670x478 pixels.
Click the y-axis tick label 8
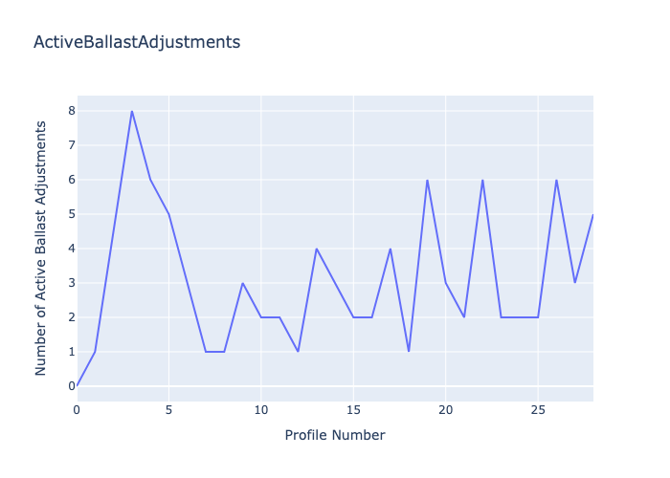(71, 111)
